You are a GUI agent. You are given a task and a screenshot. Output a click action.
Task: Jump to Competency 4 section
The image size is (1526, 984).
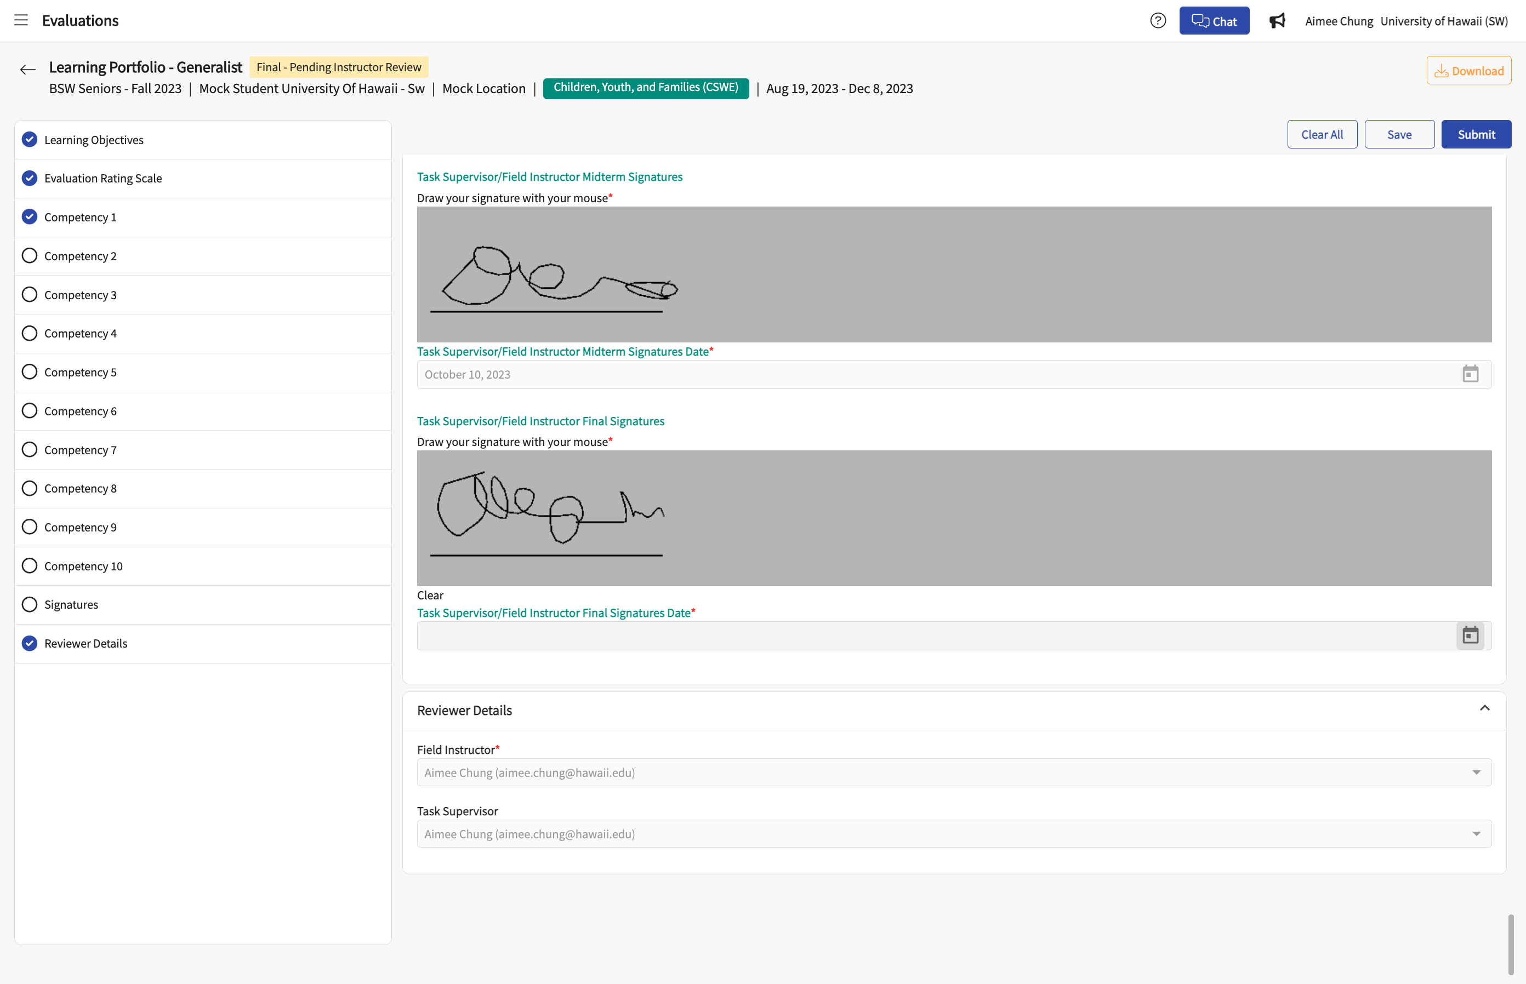click(203, 333)
